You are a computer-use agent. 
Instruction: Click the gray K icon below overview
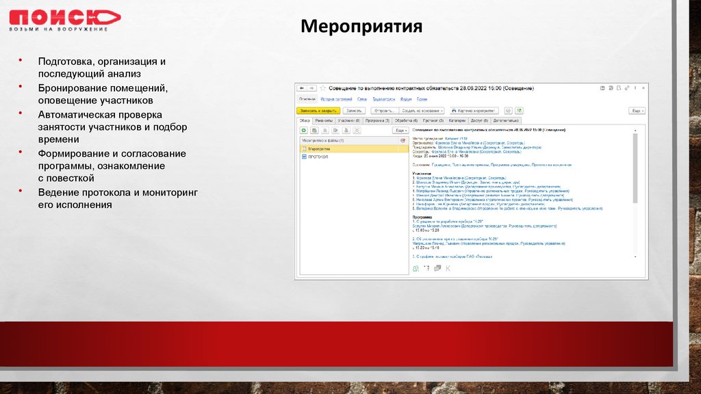448,268
